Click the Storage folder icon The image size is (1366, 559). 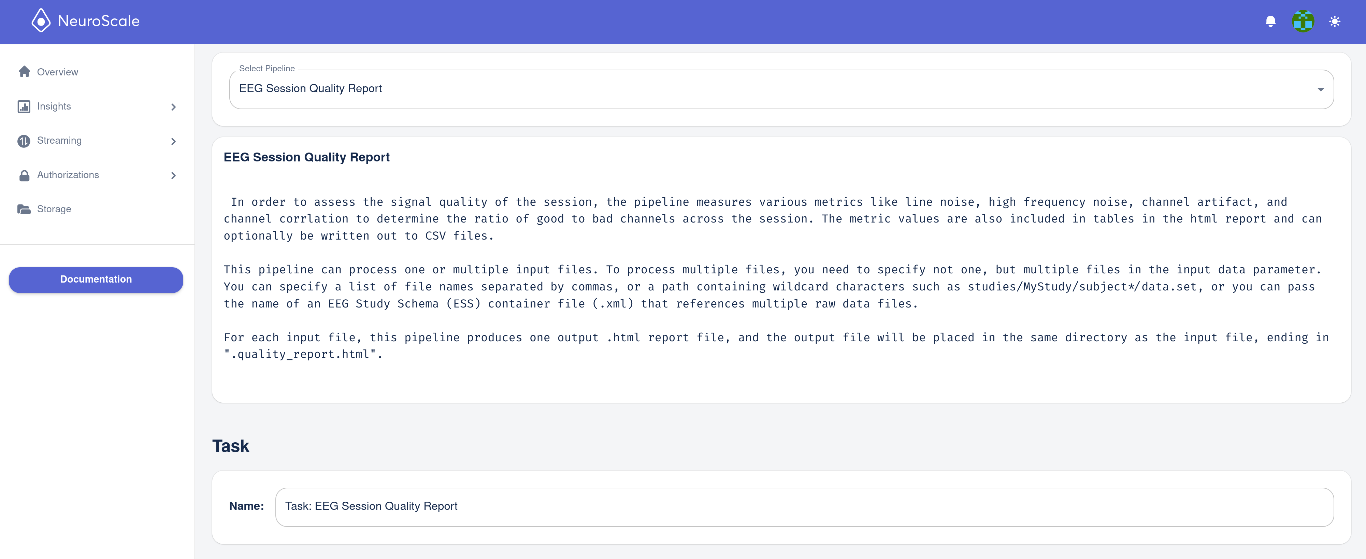tap(24, 209)
